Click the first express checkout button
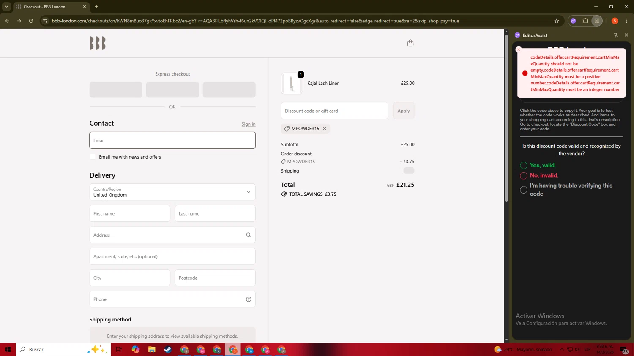Viewport: 634px width, 356px height. point(116,90)
